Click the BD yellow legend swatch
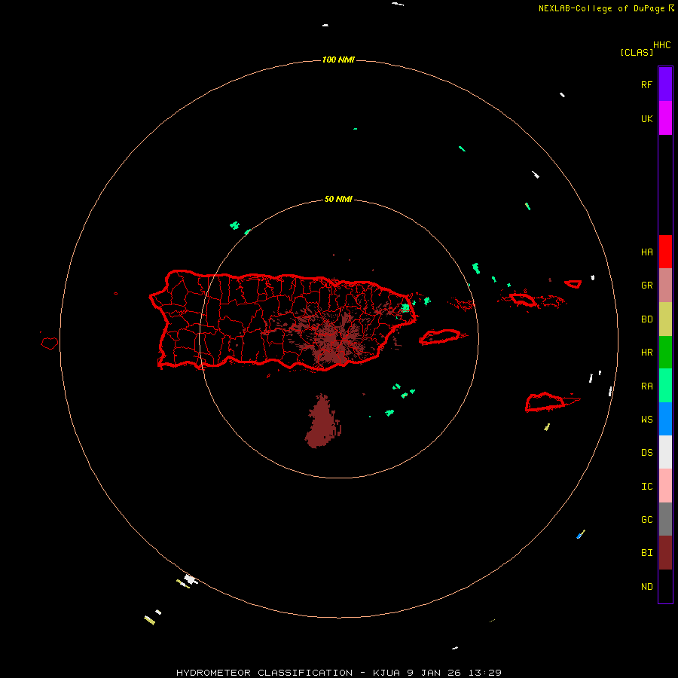 tap(665, 319)
